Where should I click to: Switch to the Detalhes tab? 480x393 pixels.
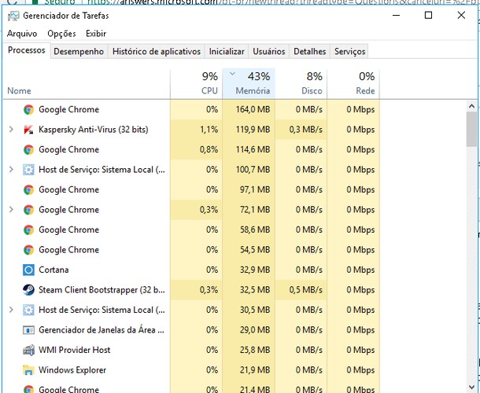coord(310,51)
